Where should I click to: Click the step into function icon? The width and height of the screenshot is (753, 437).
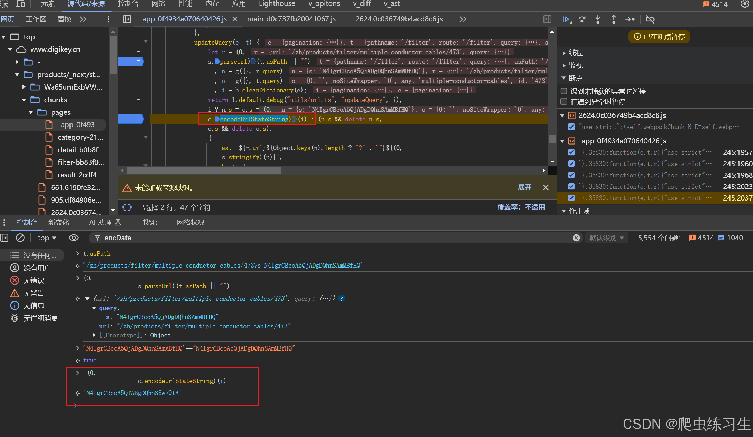(598, 19)
